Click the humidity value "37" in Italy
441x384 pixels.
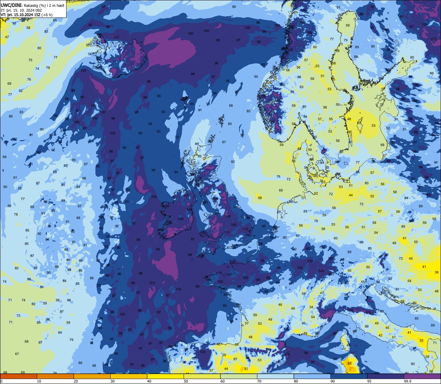(421, 341)
